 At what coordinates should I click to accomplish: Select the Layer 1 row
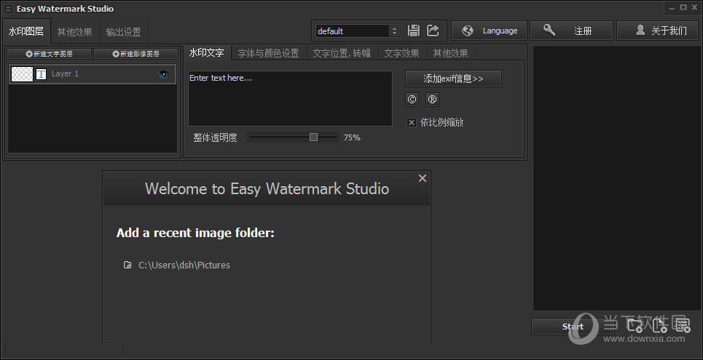(x=93, y=74)
